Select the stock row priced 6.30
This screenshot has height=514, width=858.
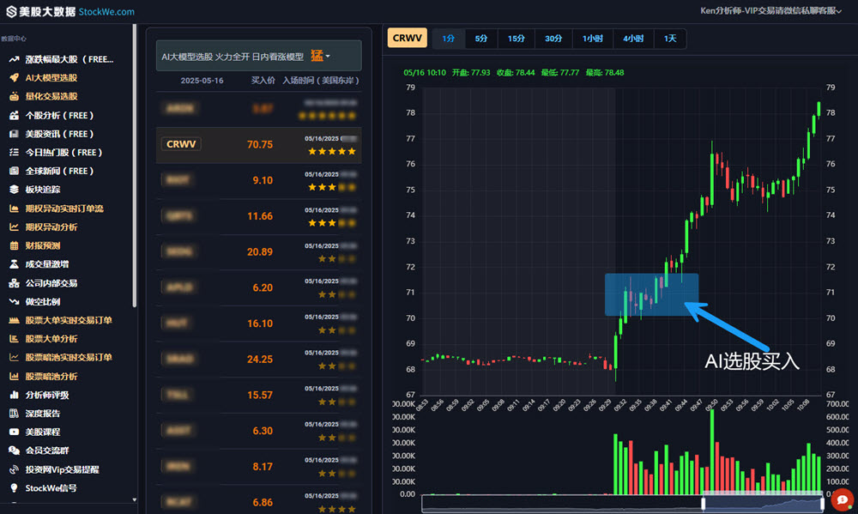[x=259, y=432]
